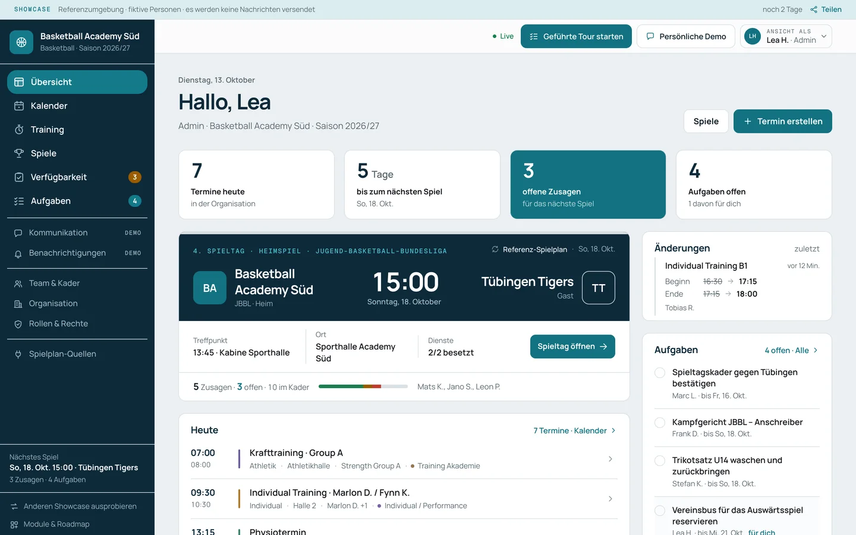Click the Spielplan-Quellen plug icon
856x535 pixels.
18,354
